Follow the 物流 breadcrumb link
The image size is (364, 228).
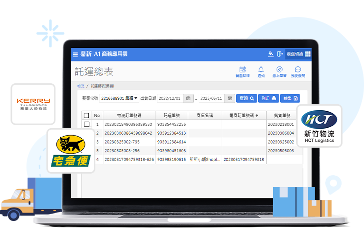pos(81,86)
